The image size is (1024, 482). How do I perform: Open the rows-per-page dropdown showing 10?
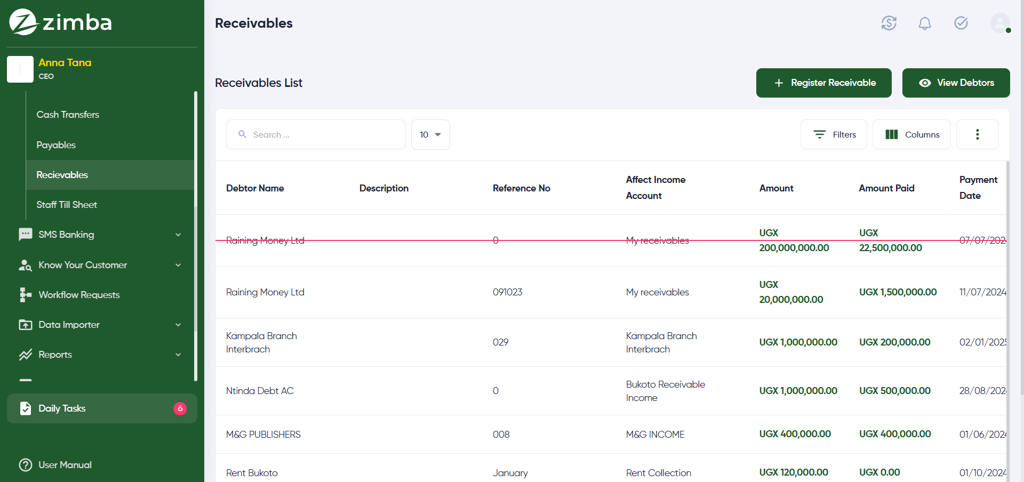click(430, 134)
